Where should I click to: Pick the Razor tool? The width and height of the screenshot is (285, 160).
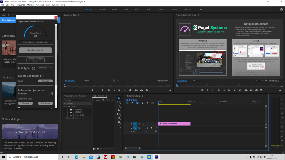(x=119, y=110)
